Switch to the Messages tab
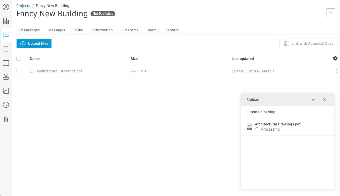Image resolution: width=340 pixels, height=196 pixels. click(x=57, y=30)
